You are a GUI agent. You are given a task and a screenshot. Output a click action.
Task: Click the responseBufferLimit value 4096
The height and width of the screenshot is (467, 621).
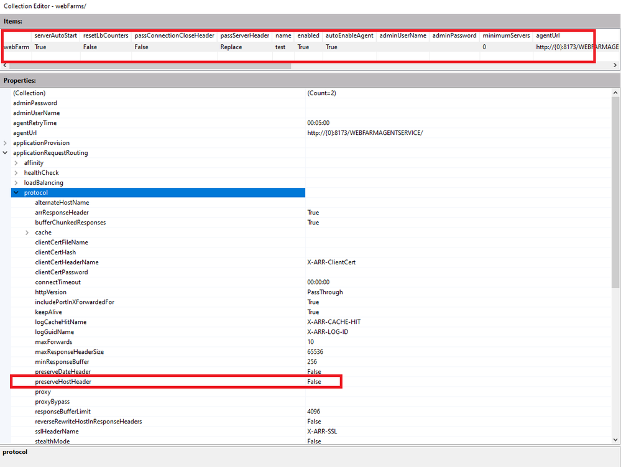coord(314,411)
